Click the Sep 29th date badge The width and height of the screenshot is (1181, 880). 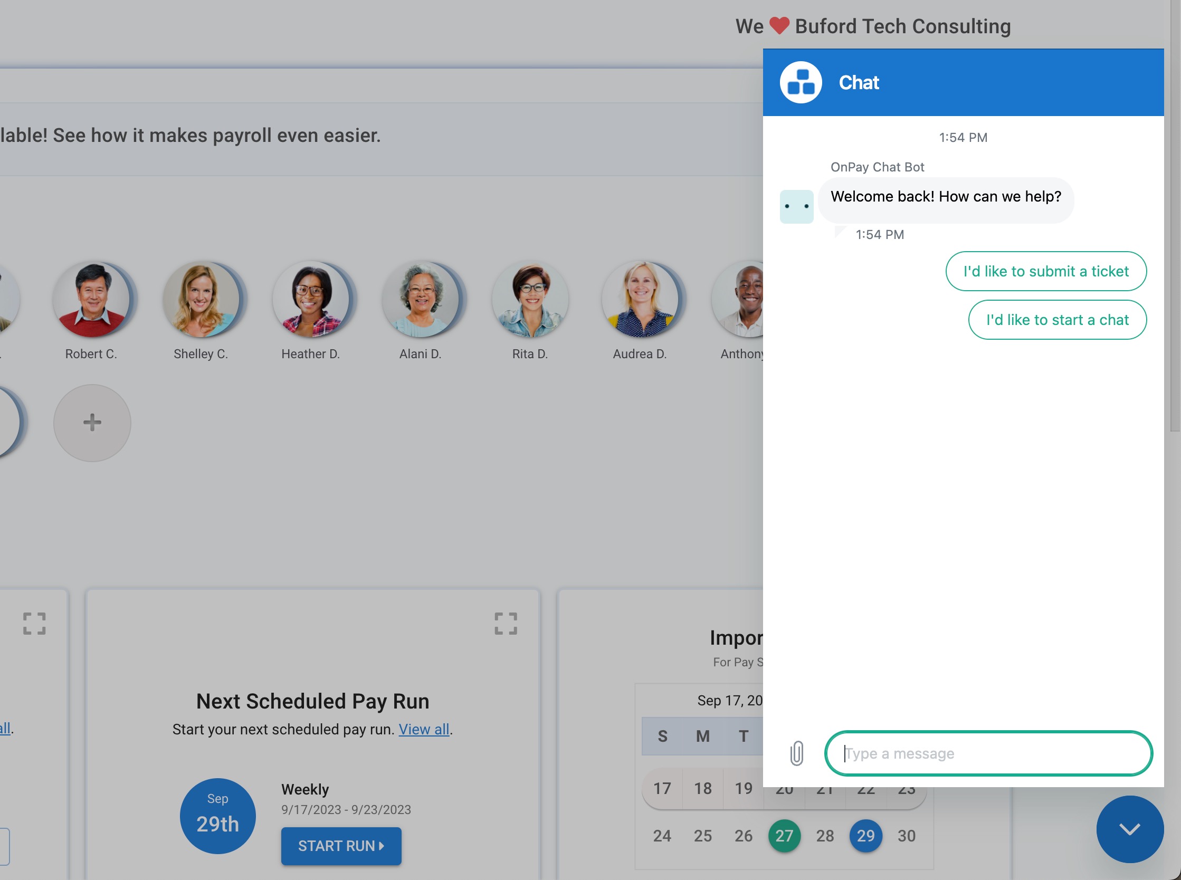click(x=217, y=816)
